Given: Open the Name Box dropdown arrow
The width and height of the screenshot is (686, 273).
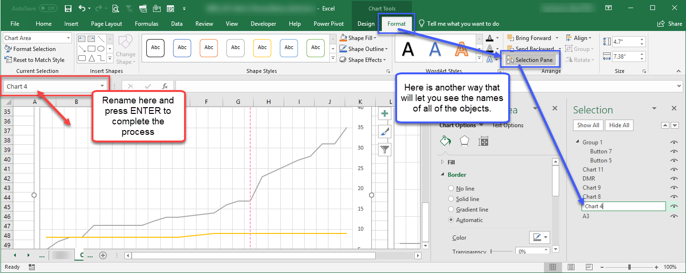Looking at the screenshot, I should click(x=102, y=86).
